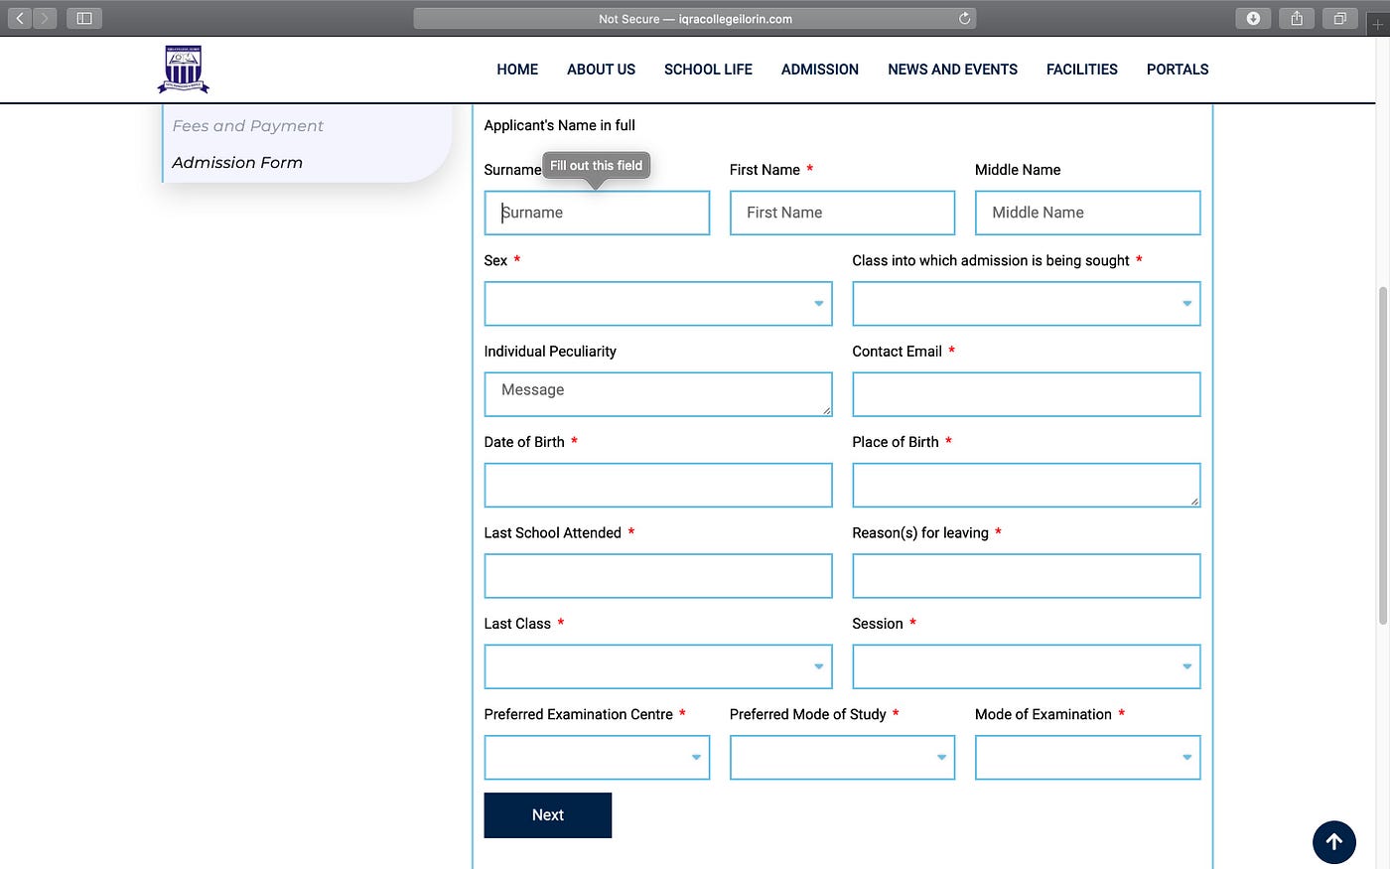Open the Safari share menu
Image resolution: width=1390 pixels, height=869 pixels.
[1297, 18]
